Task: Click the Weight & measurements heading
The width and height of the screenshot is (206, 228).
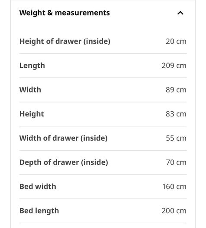Action: (x=64, y=13)
